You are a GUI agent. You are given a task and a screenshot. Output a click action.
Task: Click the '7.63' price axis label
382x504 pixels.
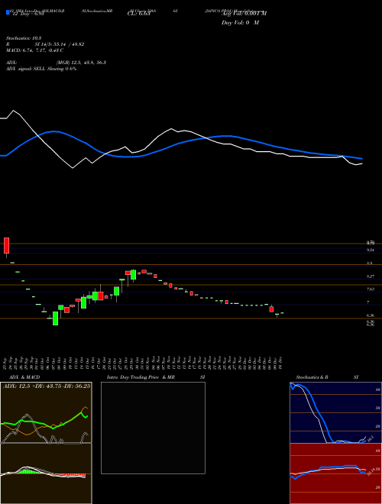click(371, 289)
